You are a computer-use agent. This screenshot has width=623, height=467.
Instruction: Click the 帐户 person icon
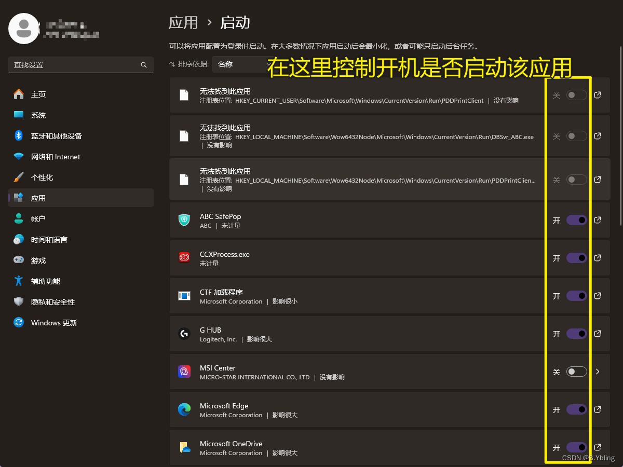pyautogui.click(x=19, y=218)
